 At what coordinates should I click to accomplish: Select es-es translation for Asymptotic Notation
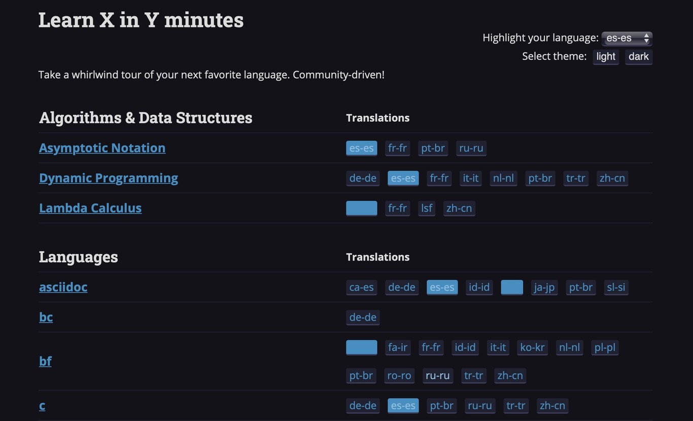tap(361, 148)
